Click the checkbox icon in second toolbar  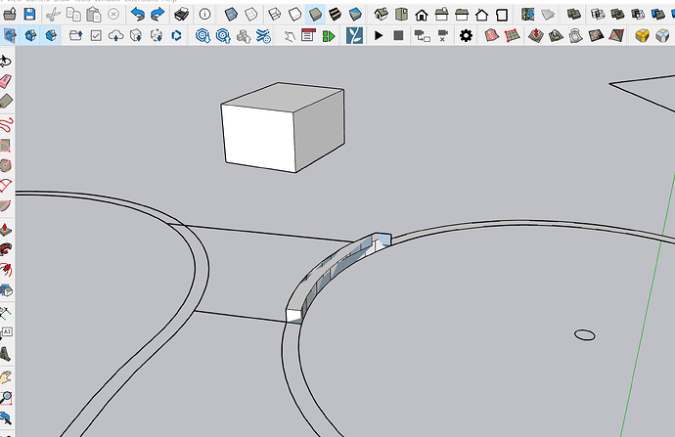96,35
